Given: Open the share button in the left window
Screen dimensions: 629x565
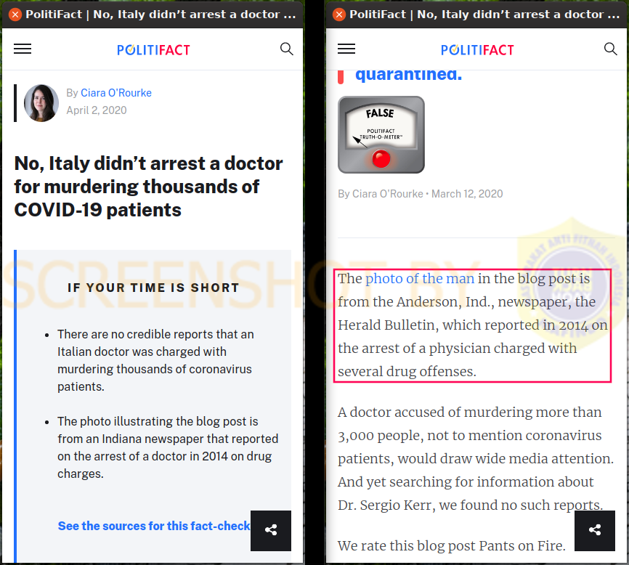Looking at the screenshot, I should click(x=271, y=531).
